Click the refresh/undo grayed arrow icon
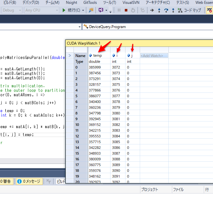 pyautogui.click(x=142, y=10)
